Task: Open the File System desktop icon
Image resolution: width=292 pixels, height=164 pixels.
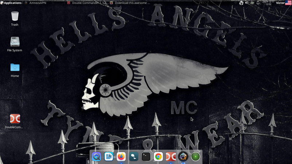Action: click(x=15, y=44)
